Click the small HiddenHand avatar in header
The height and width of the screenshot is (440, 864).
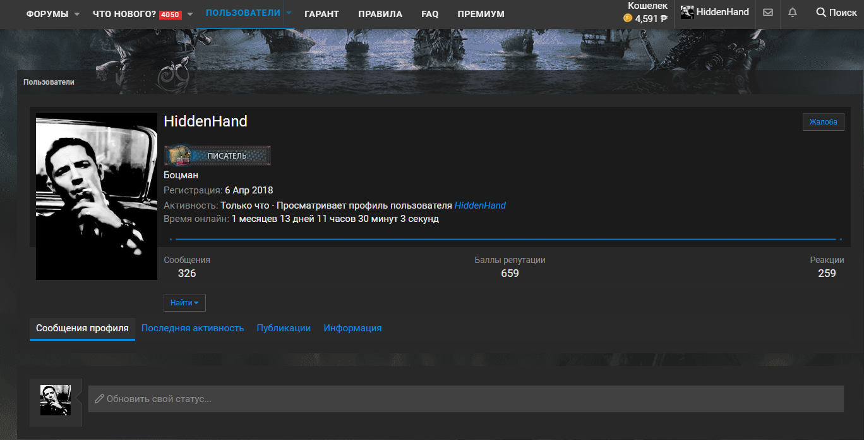[x=687, y=12]
